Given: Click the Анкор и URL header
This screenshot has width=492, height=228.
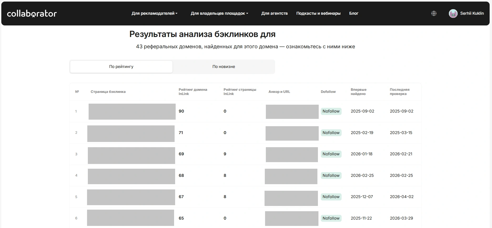Looking at the screenshot, I should point(279,92).
